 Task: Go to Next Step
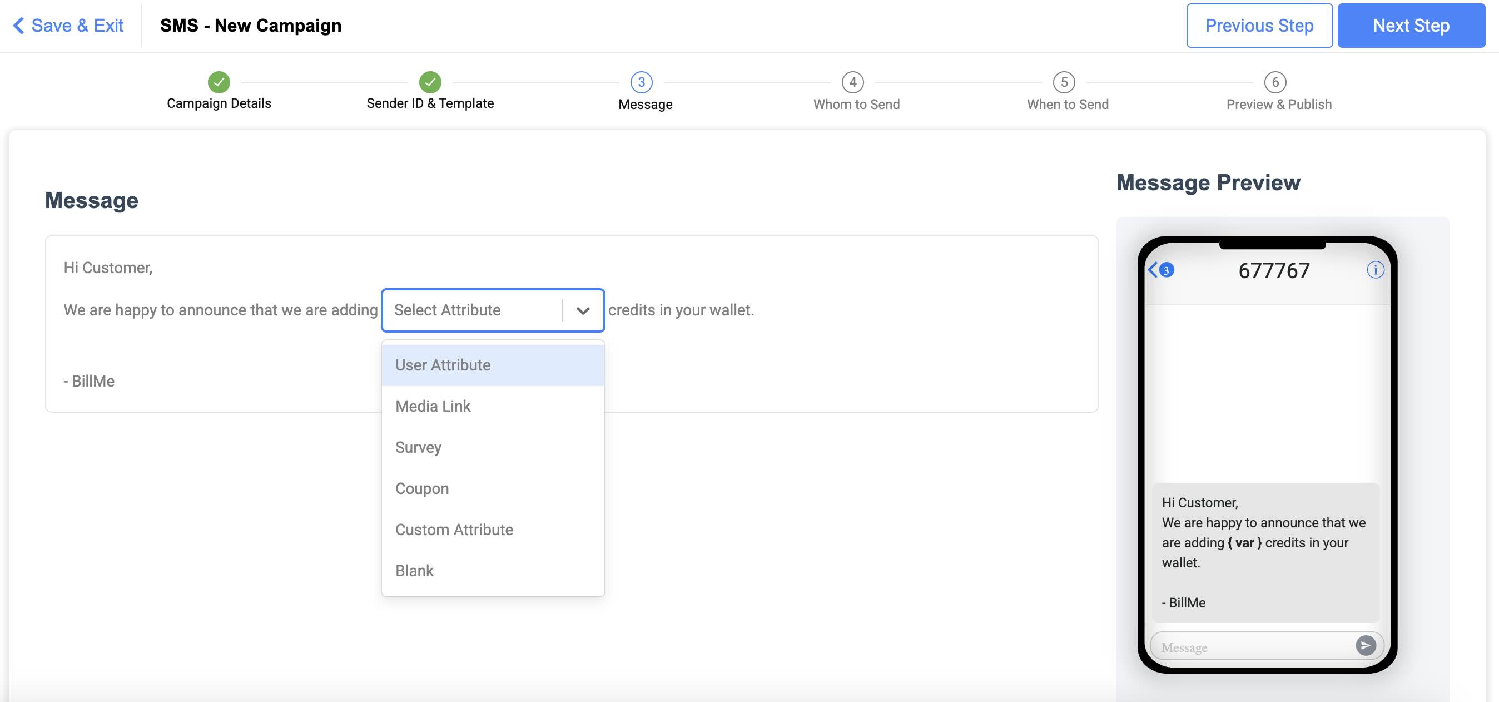coord(1411,26)
